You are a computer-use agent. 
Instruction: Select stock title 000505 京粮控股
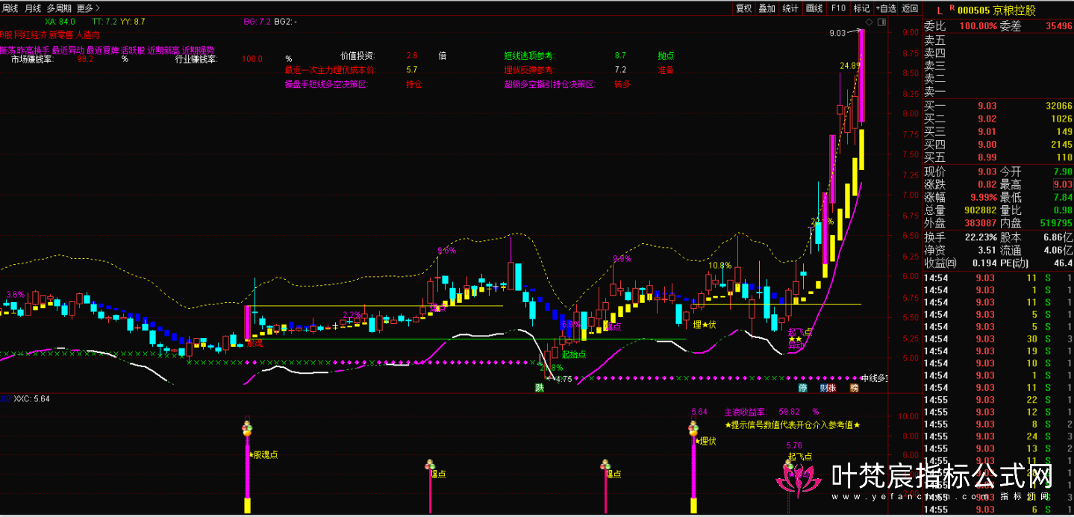point(996,10)
